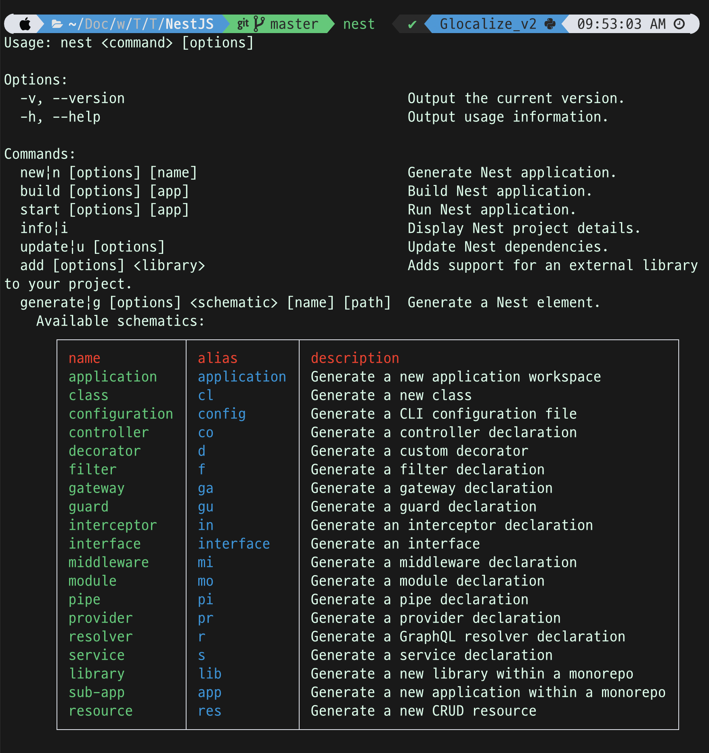Screen dimensions: 709x753
Task: Click 'Available schematics:' heading
Action: click(x=121, y=321)
